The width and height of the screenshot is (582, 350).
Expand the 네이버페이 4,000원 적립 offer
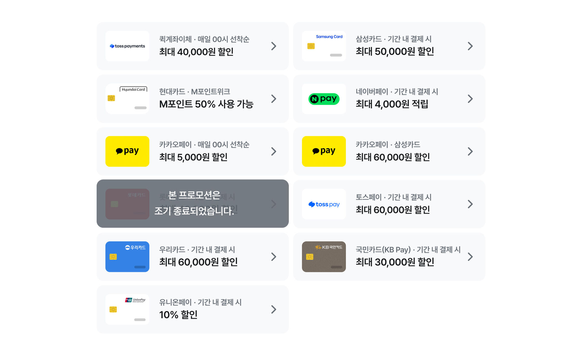[389, 99]
